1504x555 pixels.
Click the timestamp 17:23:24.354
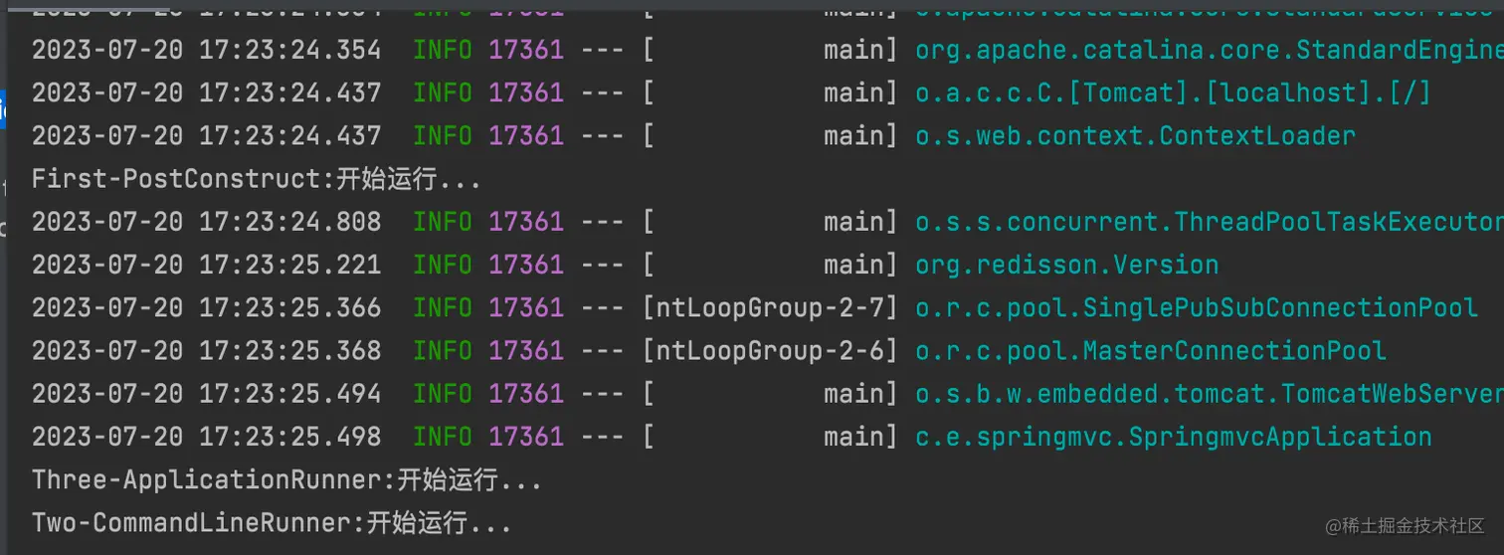tap(289, 50)
